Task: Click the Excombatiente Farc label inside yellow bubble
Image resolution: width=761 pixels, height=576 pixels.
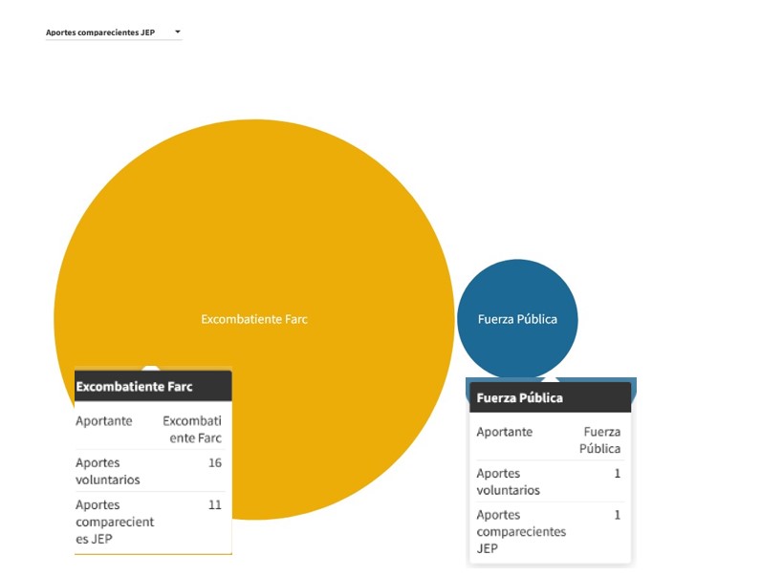Action: (x=254, y=319)
